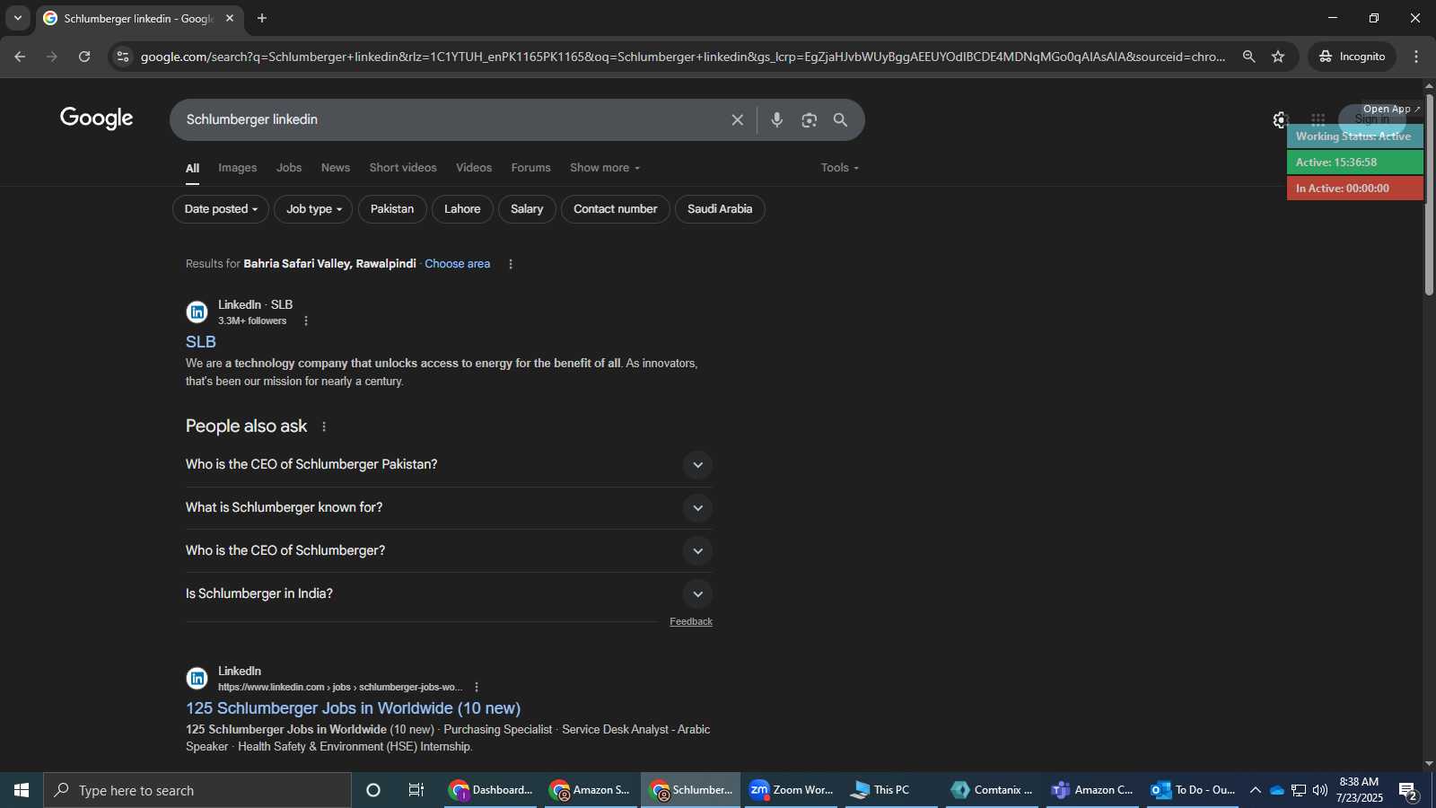
Task: Select the Saudi Arabia filter chip
Action: point(720,209)
